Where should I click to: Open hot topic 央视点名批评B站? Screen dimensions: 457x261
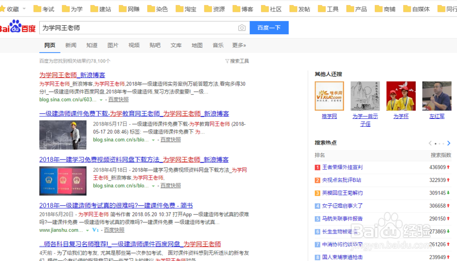(341, 180)
